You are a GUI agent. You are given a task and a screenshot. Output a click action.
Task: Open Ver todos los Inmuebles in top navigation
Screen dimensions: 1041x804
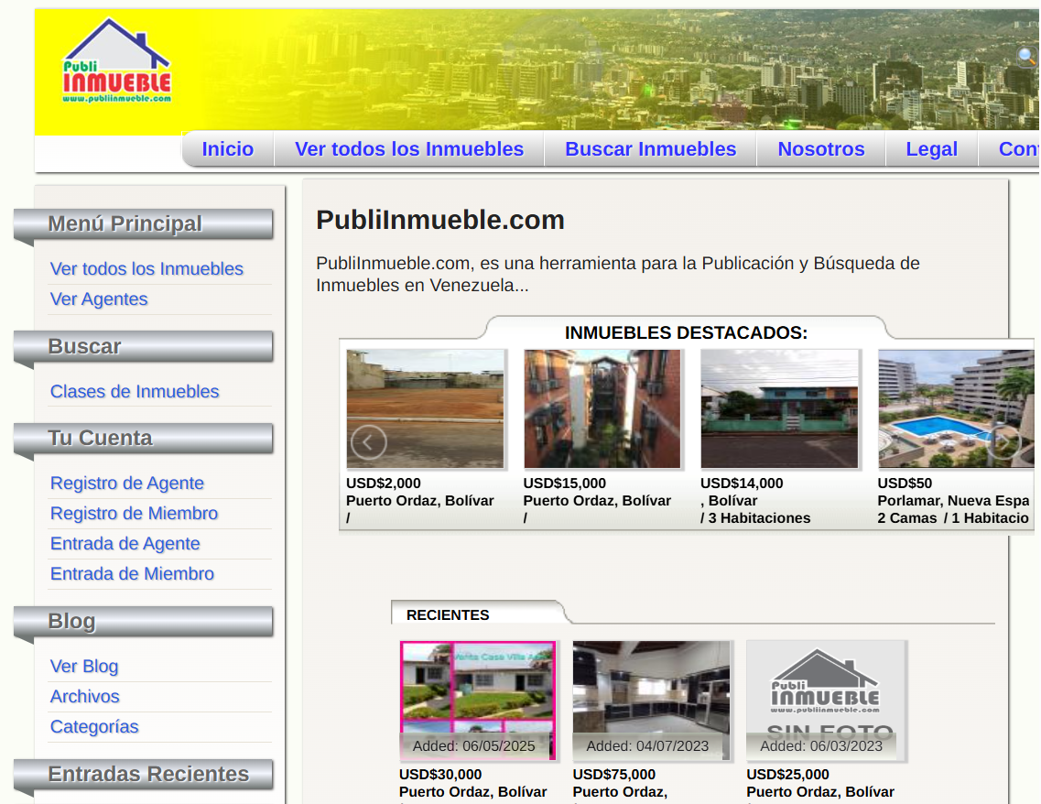[x=409, y=149]
